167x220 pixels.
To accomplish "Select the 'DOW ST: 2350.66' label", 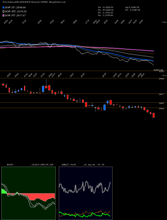I will click(x=15, y=7).
